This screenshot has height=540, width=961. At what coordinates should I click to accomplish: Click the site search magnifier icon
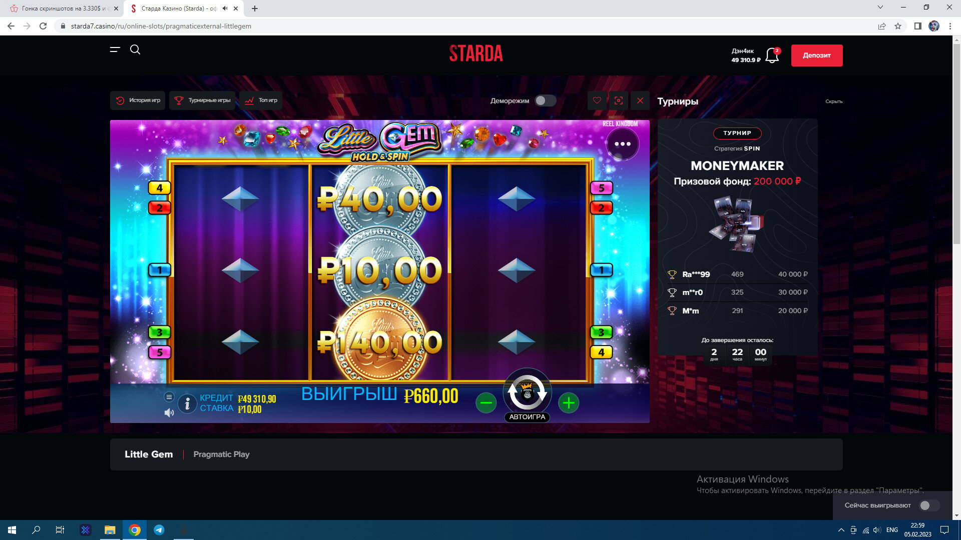[135, 49]
